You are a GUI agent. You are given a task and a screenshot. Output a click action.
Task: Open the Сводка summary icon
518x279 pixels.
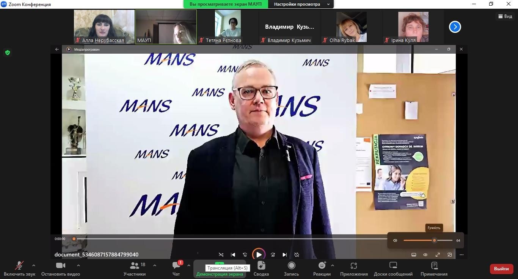pyautogui.click(x=261, y=266)
